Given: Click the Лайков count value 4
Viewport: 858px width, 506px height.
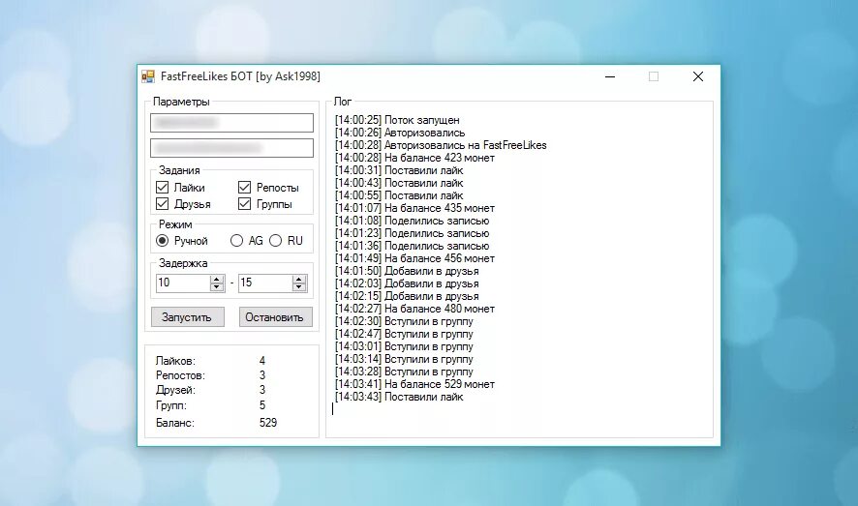Looking at the screenshot, I should 262,361.
